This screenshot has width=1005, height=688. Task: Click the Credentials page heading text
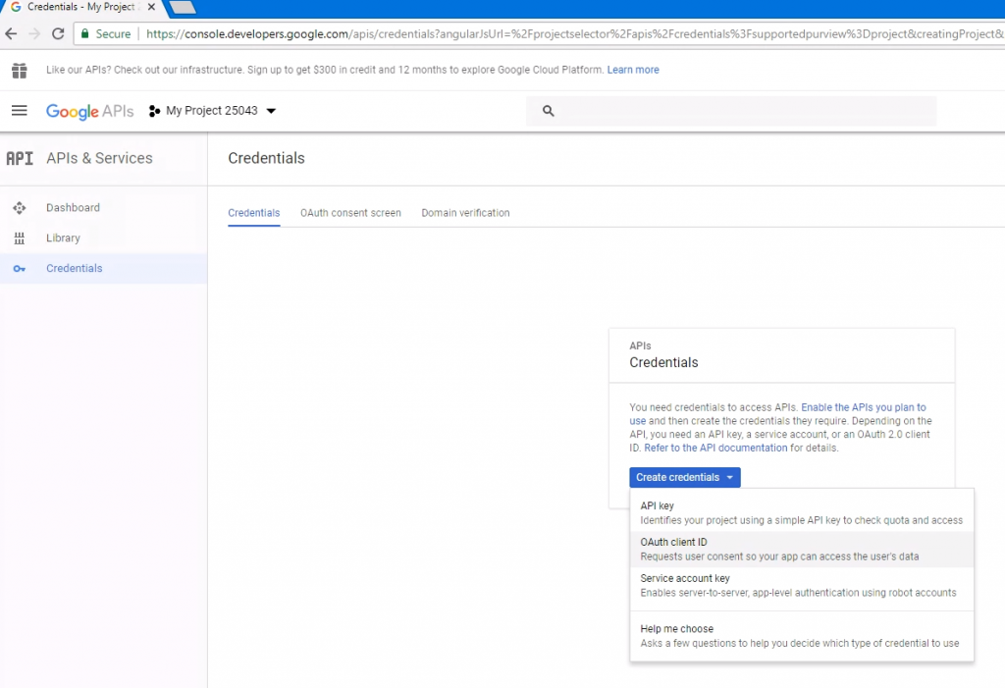point(267,158)
